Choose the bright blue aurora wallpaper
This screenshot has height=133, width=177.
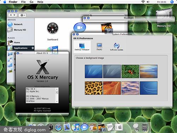click(x=93, y=71)
